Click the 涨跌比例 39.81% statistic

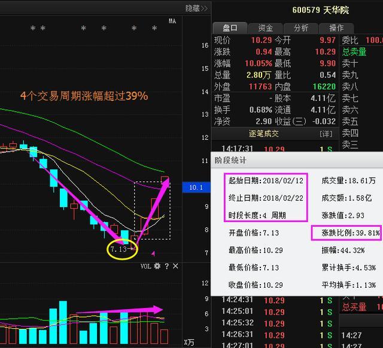pyautogui.click(x=346, y=233)
